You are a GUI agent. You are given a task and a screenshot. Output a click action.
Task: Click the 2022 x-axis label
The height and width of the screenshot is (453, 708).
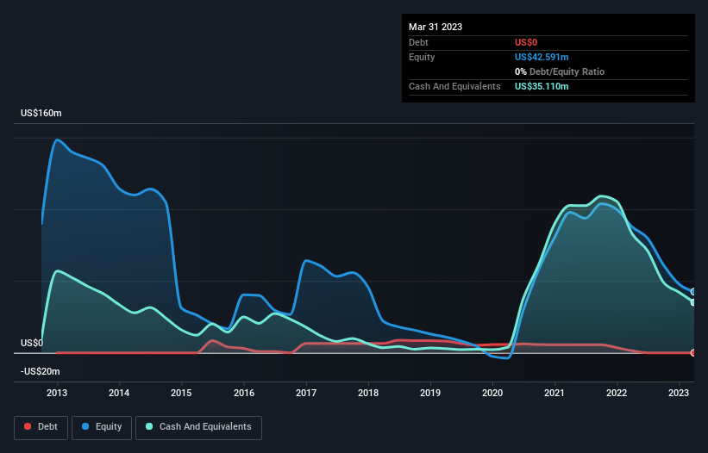click(617, 393)
